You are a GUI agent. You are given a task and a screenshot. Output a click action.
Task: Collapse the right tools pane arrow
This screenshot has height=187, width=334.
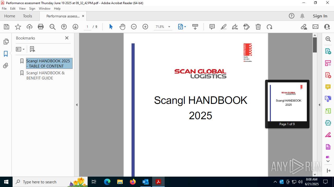coord(319,105)
